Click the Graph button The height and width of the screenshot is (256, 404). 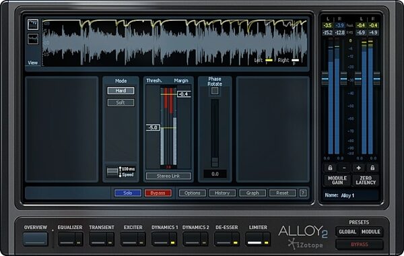(x=252, y=193)
